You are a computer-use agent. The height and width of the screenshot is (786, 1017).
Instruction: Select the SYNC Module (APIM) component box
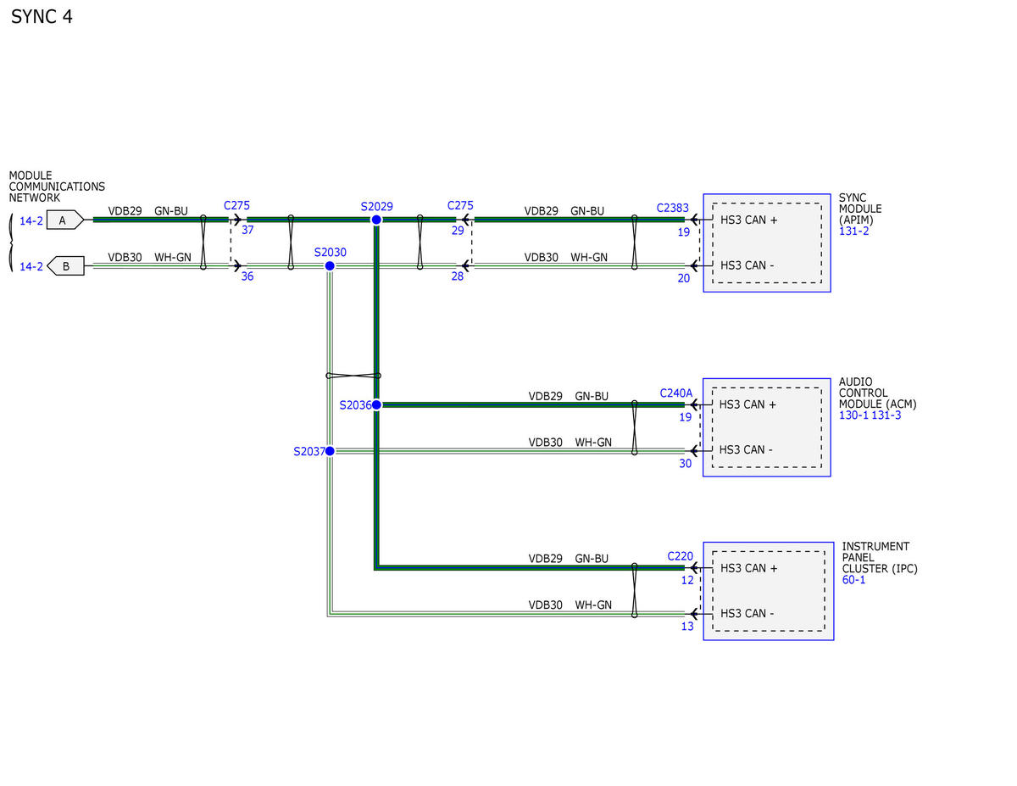tap(767, 242)
